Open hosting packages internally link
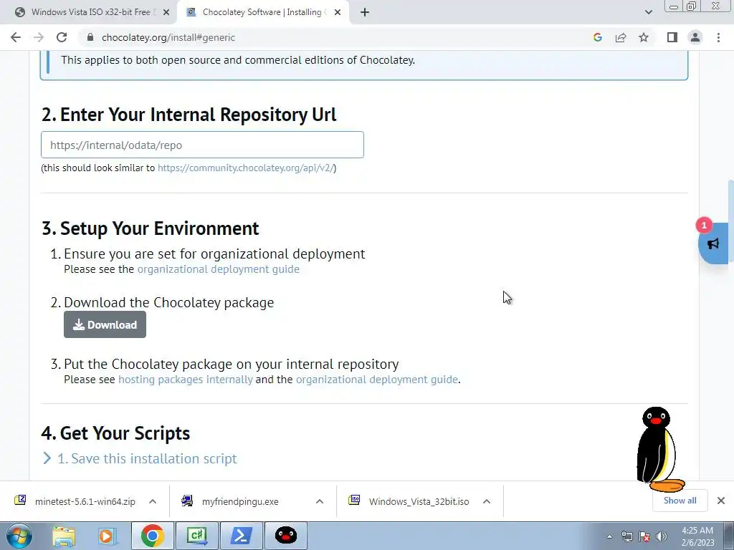 (186, 380)
